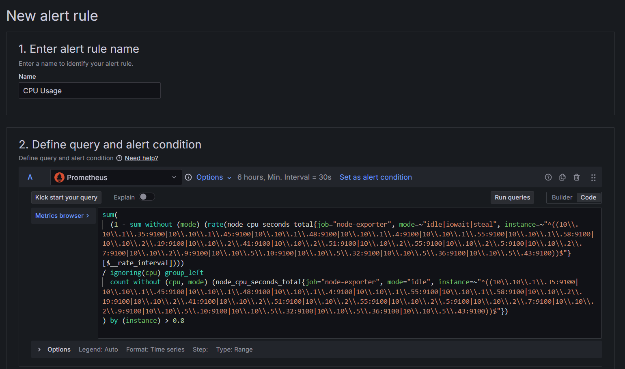Click inside the PromQL code editor

[349, 273]
